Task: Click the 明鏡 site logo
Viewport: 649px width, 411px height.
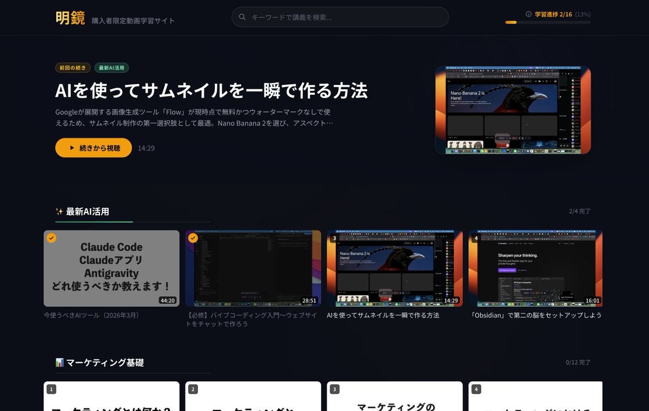Action: pyautogui.click(x=70, y=18)
